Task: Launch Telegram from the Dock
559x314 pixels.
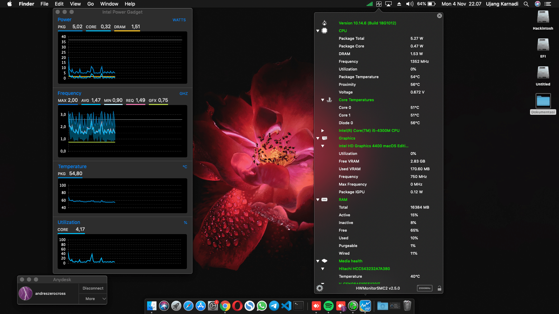Action: [274, 306]
